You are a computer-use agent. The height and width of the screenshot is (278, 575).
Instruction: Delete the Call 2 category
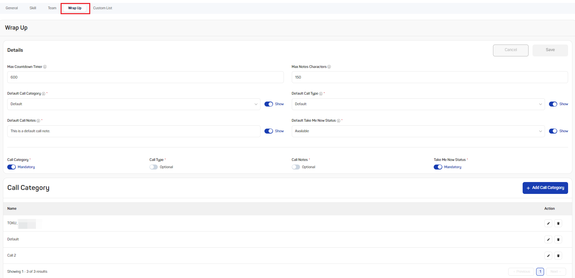click(558, 256)
